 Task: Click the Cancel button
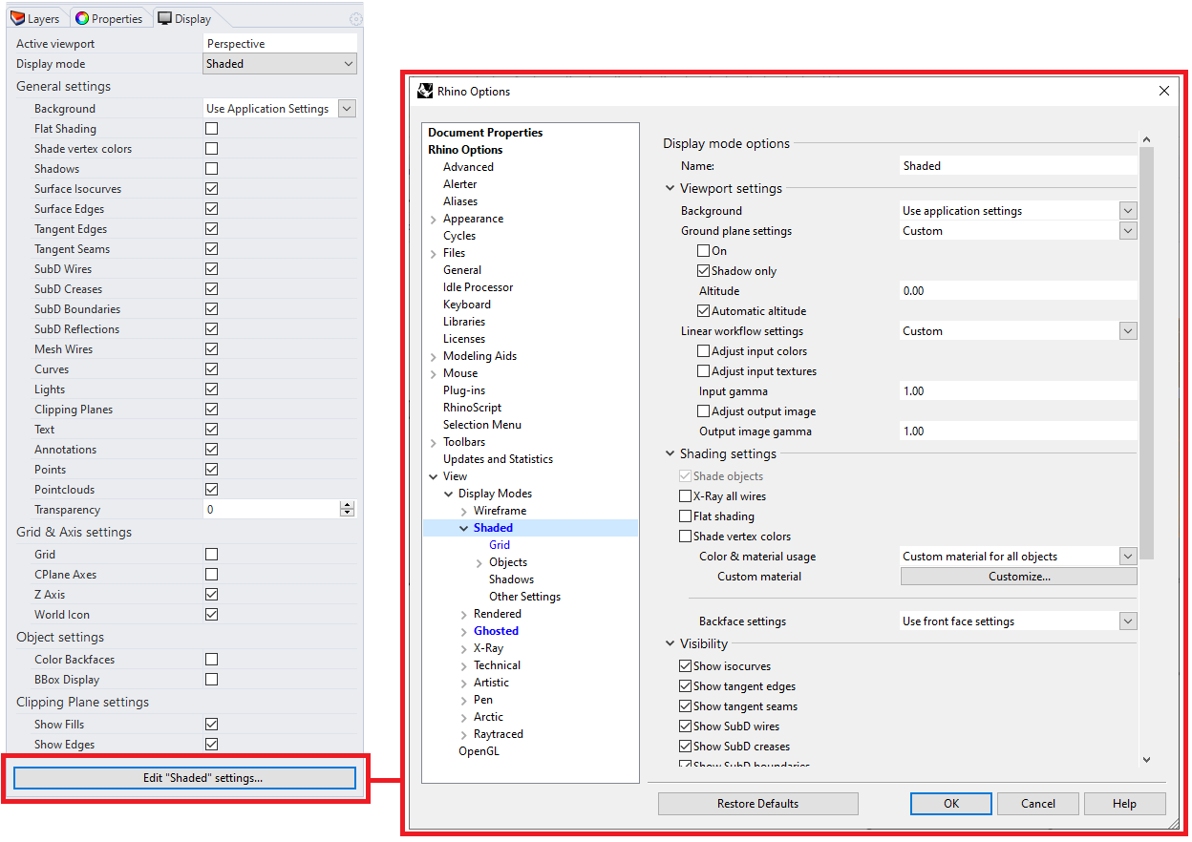(x=1038, y=804)
